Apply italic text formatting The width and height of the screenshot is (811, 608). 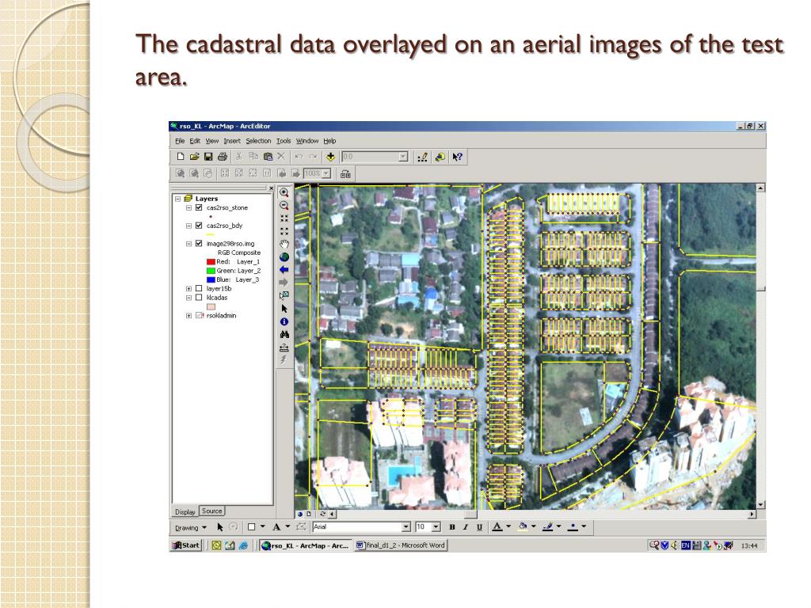tap(466, 527)
